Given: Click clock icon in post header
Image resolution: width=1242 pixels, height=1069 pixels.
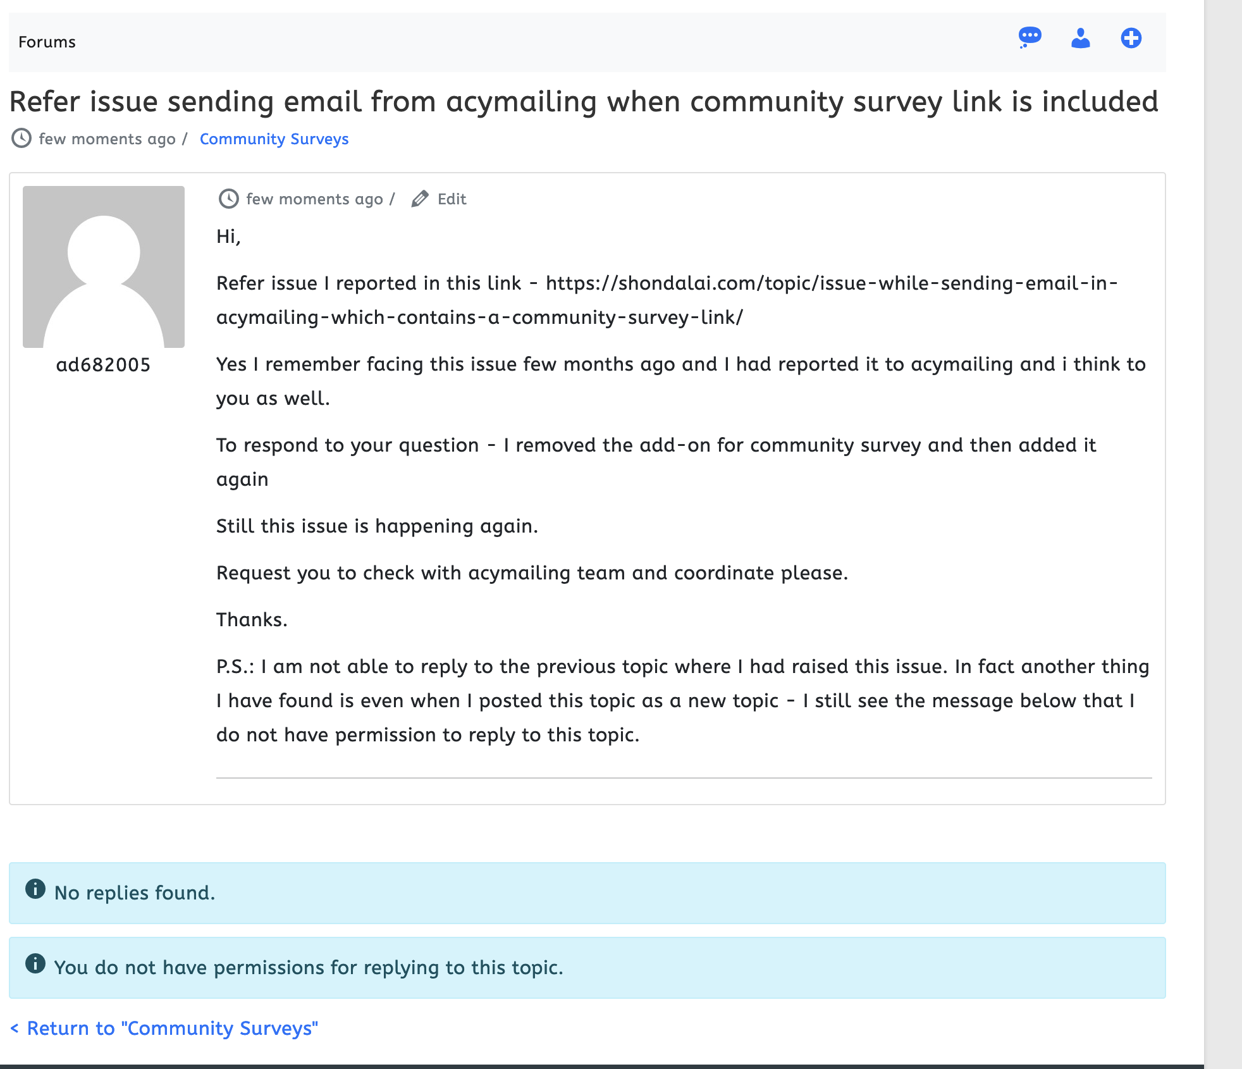Looking at the screenshot, I should point(228,199).
